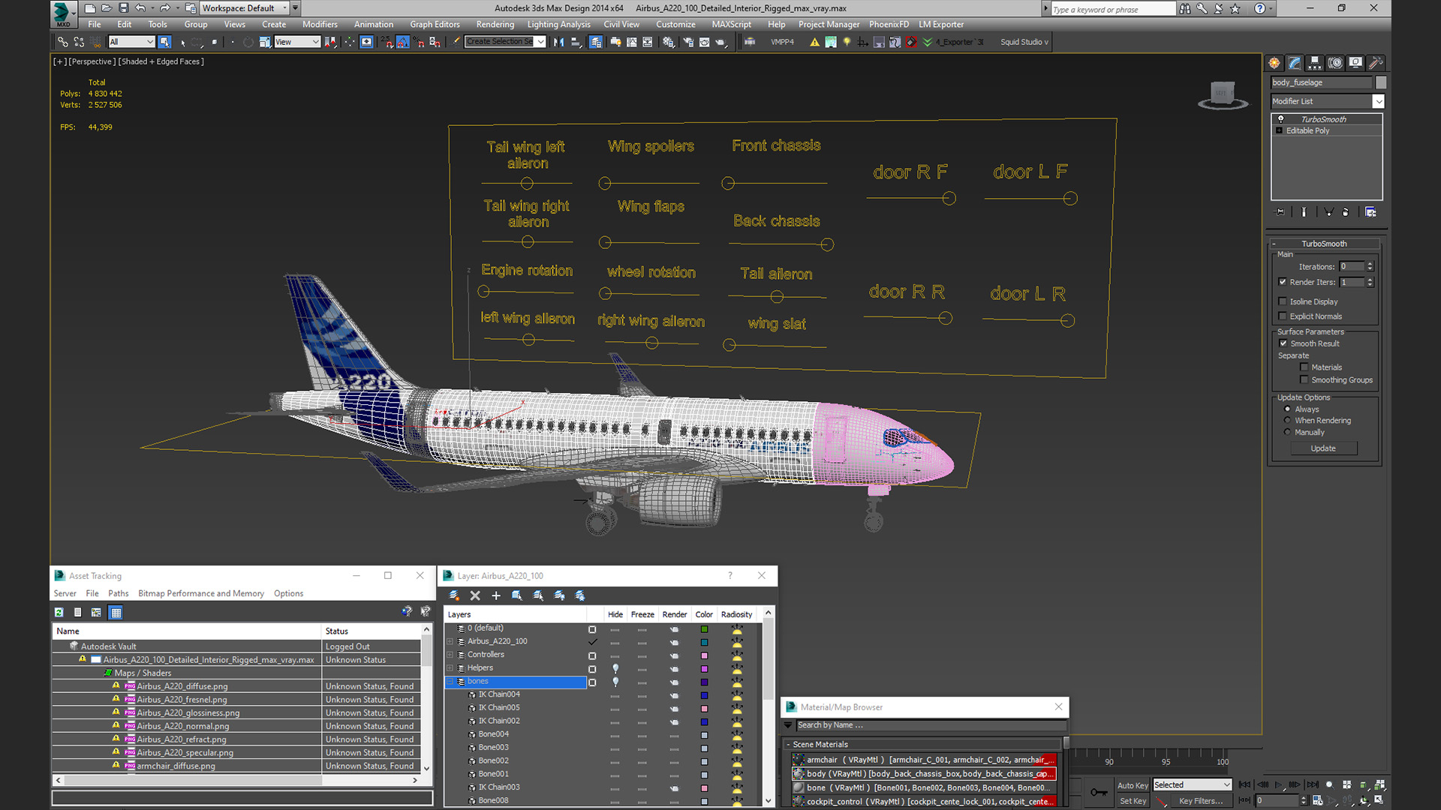Click Create New Layer icon in Layer dialog
1441x810 pixels.
click(454, 595)
